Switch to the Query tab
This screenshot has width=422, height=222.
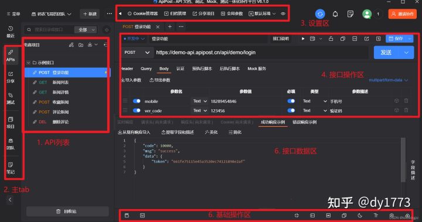click(146, 68)
